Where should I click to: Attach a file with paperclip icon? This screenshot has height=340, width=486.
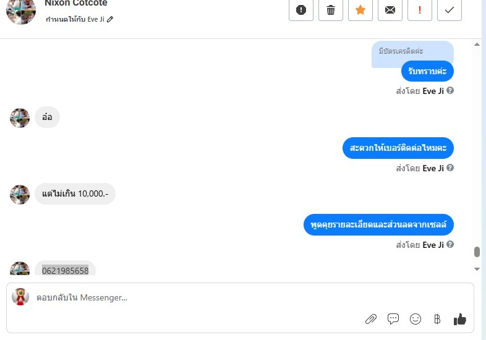(x=371, y=319)
